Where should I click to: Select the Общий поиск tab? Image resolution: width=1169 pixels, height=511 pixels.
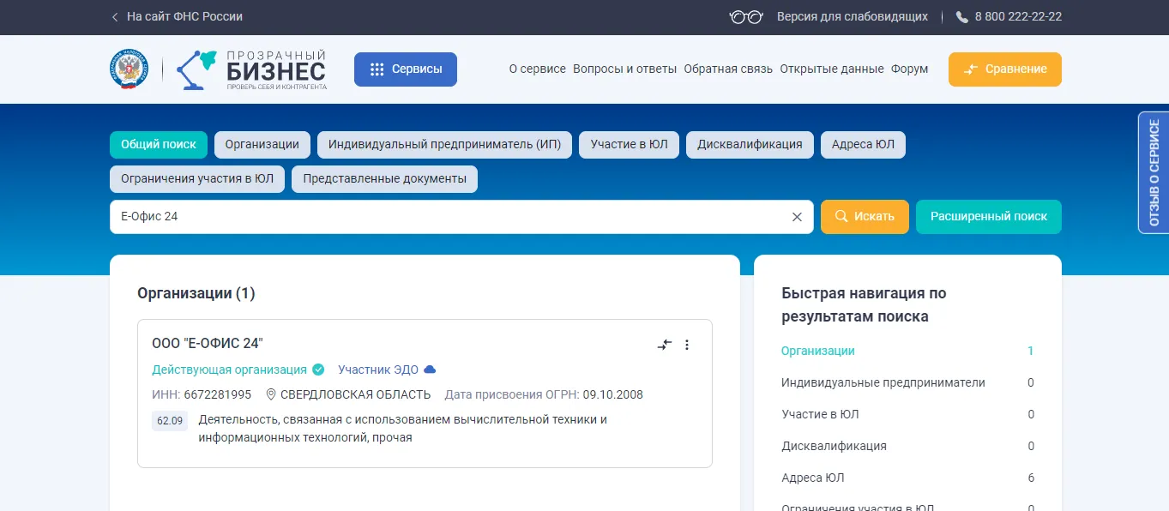tap(159, 145)
